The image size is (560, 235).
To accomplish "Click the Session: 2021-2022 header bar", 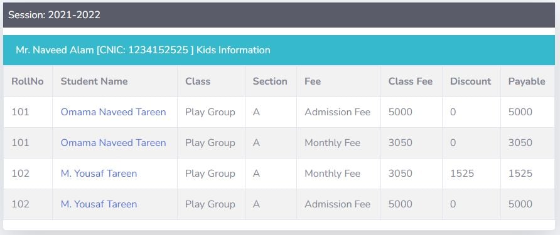I will [279, 15].
